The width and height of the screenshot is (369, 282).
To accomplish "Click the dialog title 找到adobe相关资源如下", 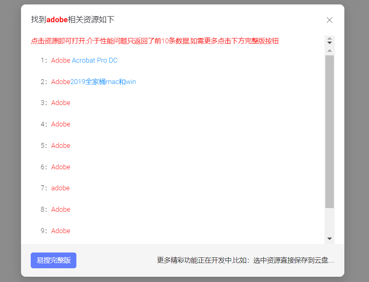I will [72, 19].
